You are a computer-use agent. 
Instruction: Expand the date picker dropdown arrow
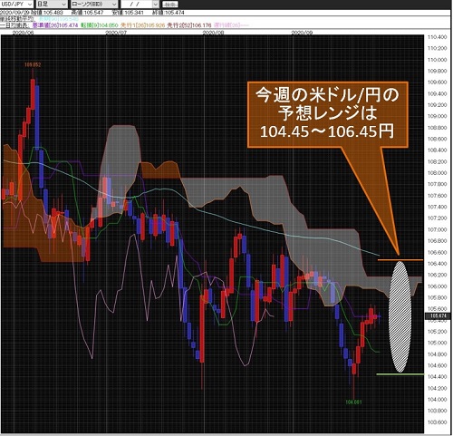tap(156, 5)
